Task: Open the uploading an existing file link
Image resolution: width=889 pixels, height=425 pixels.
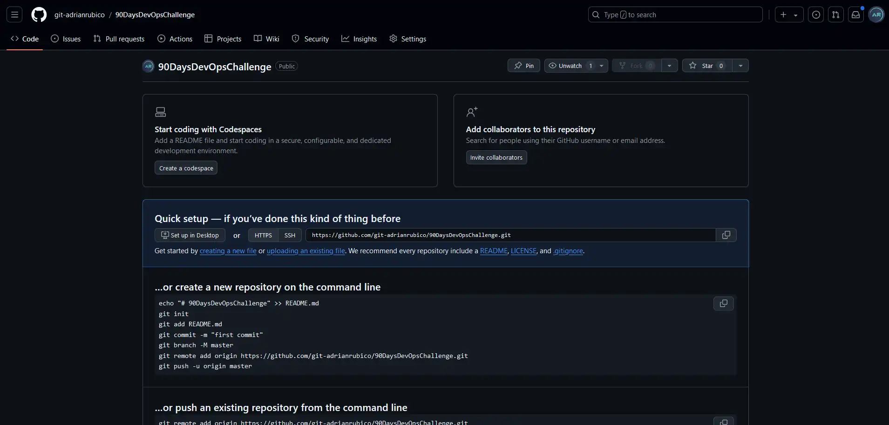Action: pyautogui.click(x=306, y=251)
